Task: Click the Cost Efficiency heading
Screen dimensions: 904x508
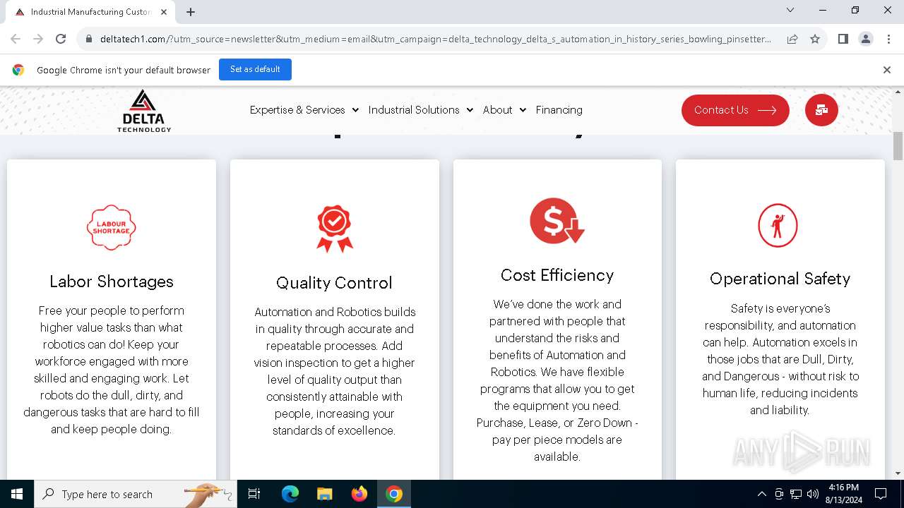Action: (x=557, y=275)
